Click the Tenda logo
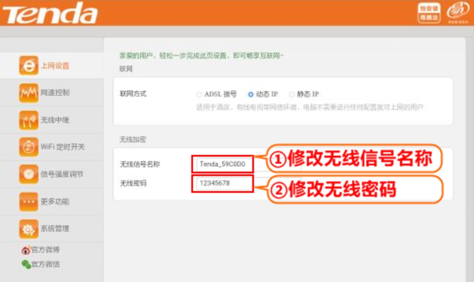The height and width of the screenshot is (282, 474). [50, 14]
